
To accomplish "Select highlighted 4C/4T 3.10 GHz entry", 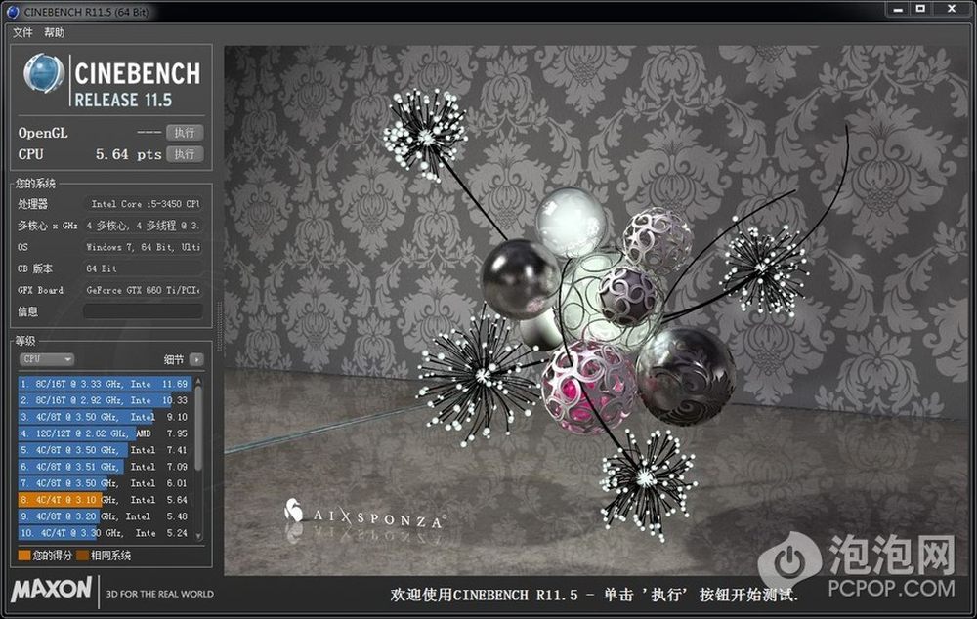I will coord(106,500).
